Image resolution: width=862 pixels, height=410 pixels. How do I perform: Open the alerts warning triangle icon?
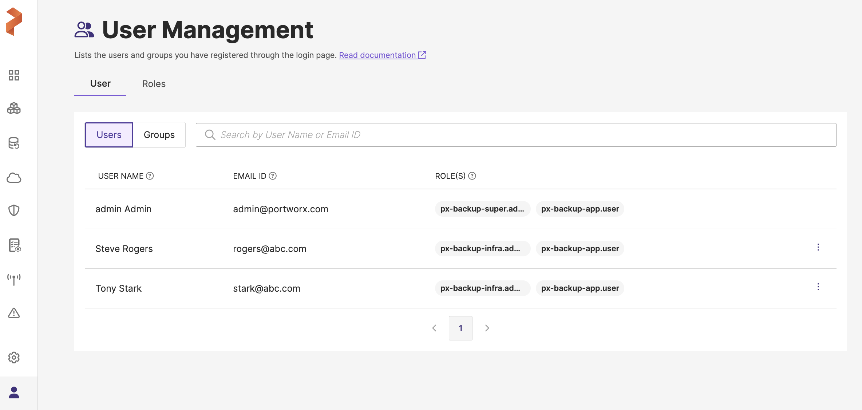14,313
